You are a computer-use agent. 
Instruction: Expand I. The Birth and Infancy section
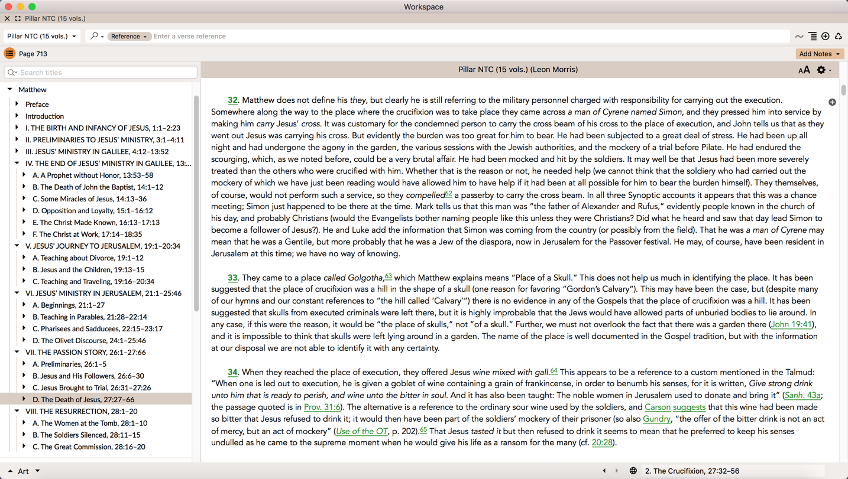(17, 128)
